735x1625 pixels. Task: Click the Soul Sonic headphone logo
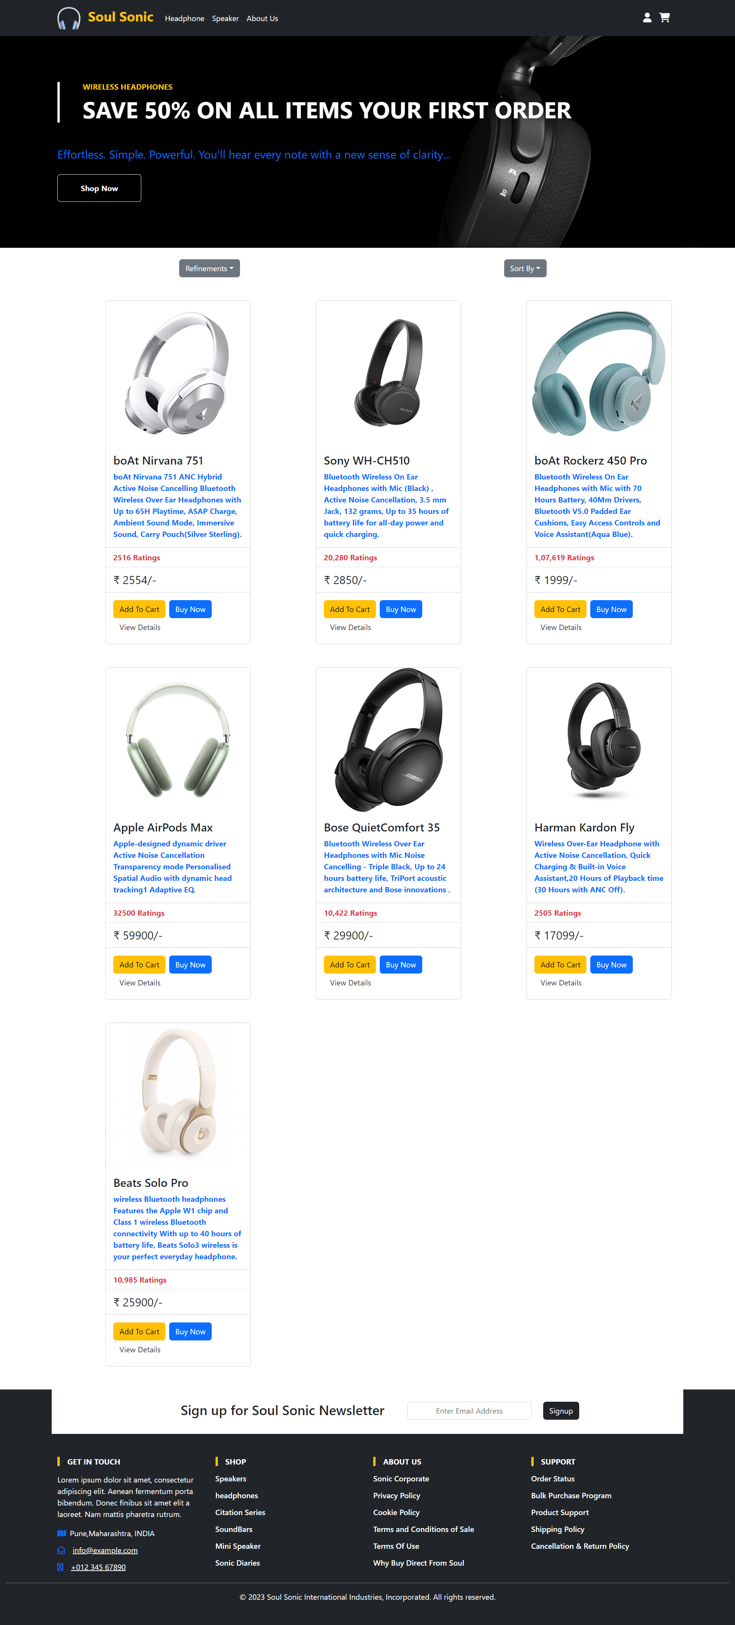click(x=69, y=18)
